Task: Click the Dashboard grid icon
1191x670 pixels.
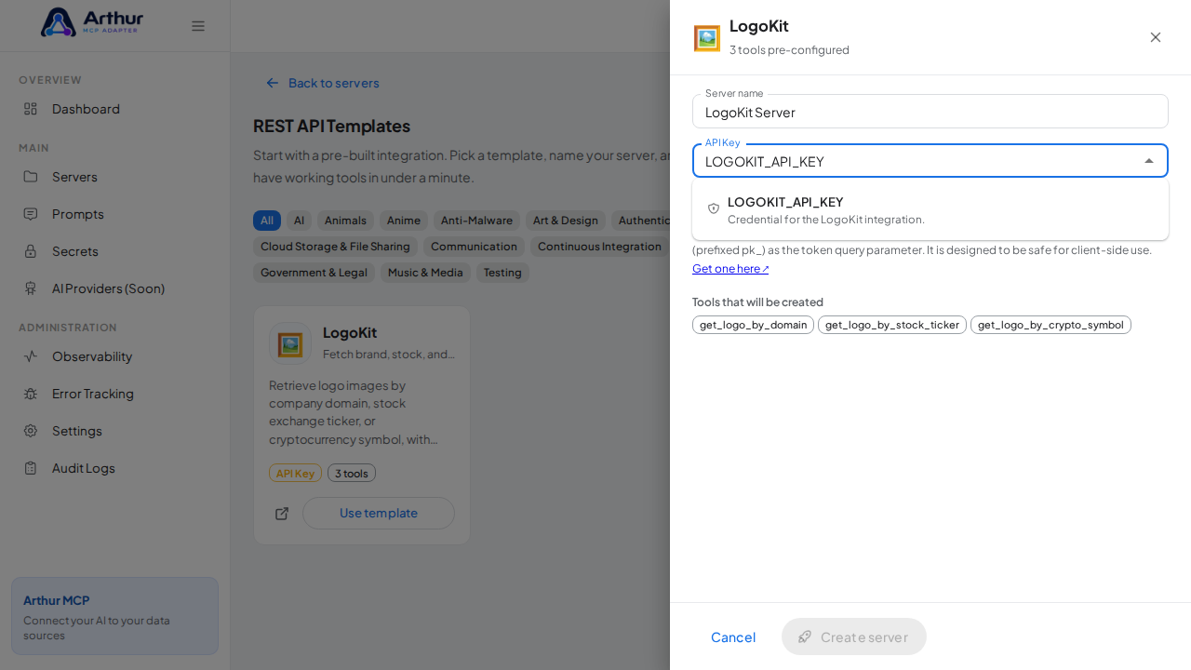Action: [31, 109]
